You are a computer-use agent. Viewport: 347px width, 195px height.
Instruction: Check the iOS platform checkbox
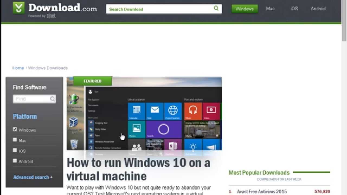[x=15, y=150]
